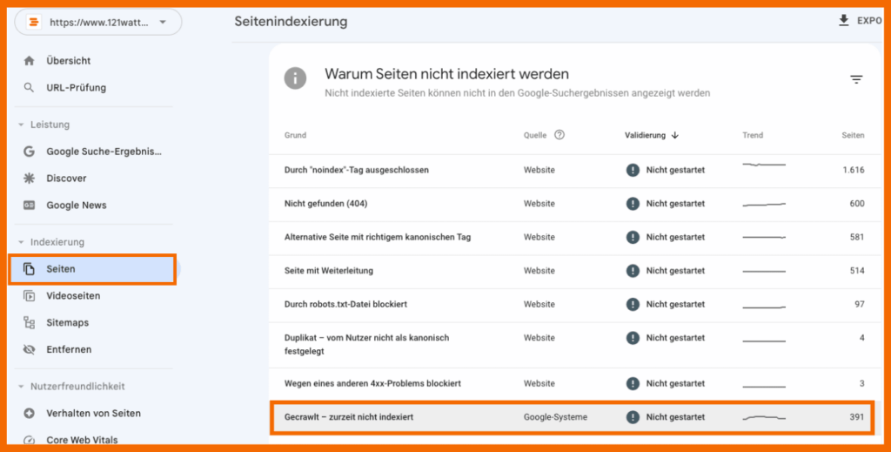Collapse the Nutzerfreundlichkeit section
The image size is (891, 452).
click(x=21, y=387)
